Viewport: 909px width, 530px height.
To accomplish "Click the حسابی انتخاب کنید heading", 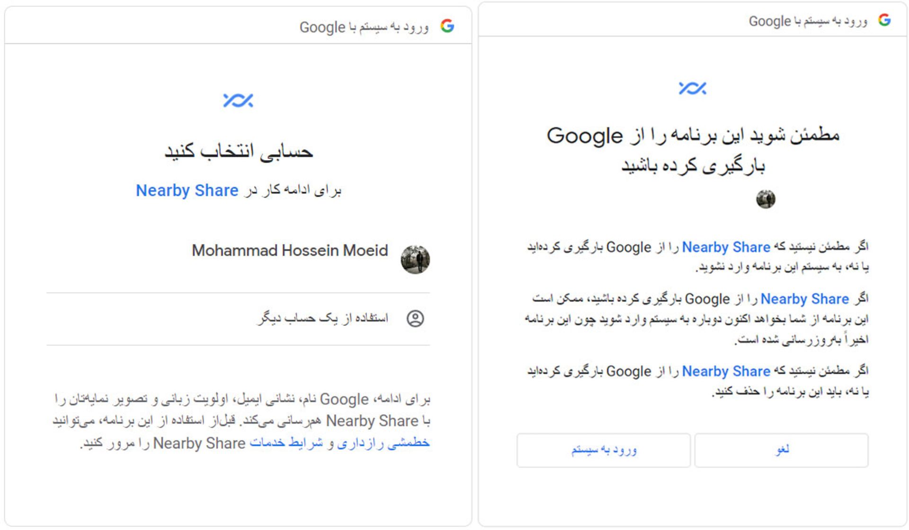I will pyautogui.click(x=239, y=152).
